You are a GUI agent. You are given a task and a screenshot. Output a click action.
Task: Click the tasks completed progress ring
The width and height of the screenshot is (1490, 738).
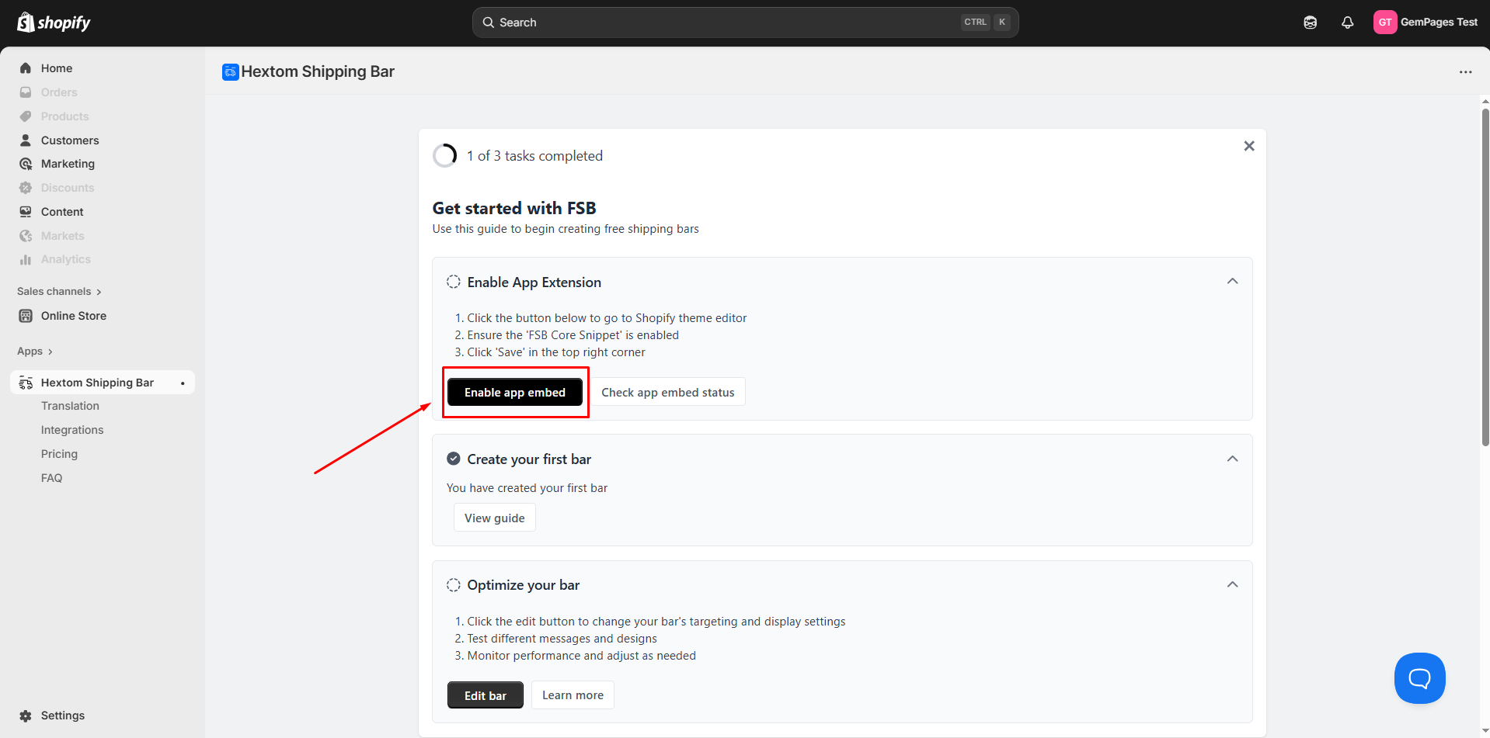pos(445,156)
